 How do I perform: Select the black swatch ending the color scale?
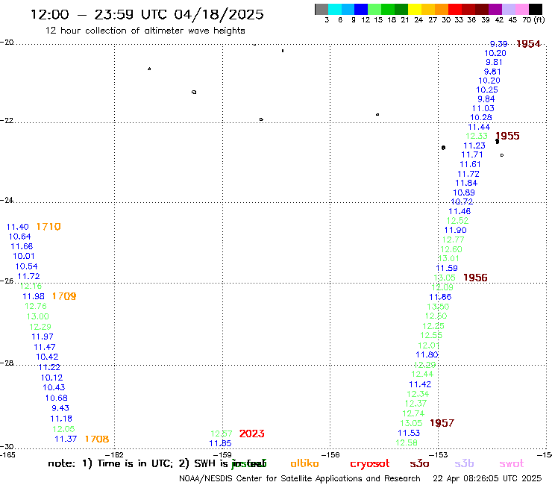coord(535,9)
